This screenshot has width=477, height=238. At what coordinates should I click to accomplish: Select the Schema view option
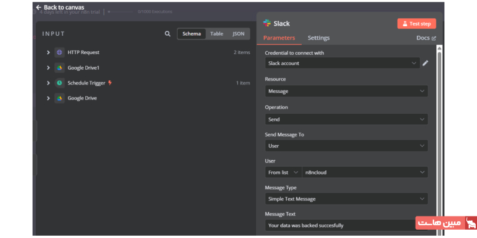point(191,34)
